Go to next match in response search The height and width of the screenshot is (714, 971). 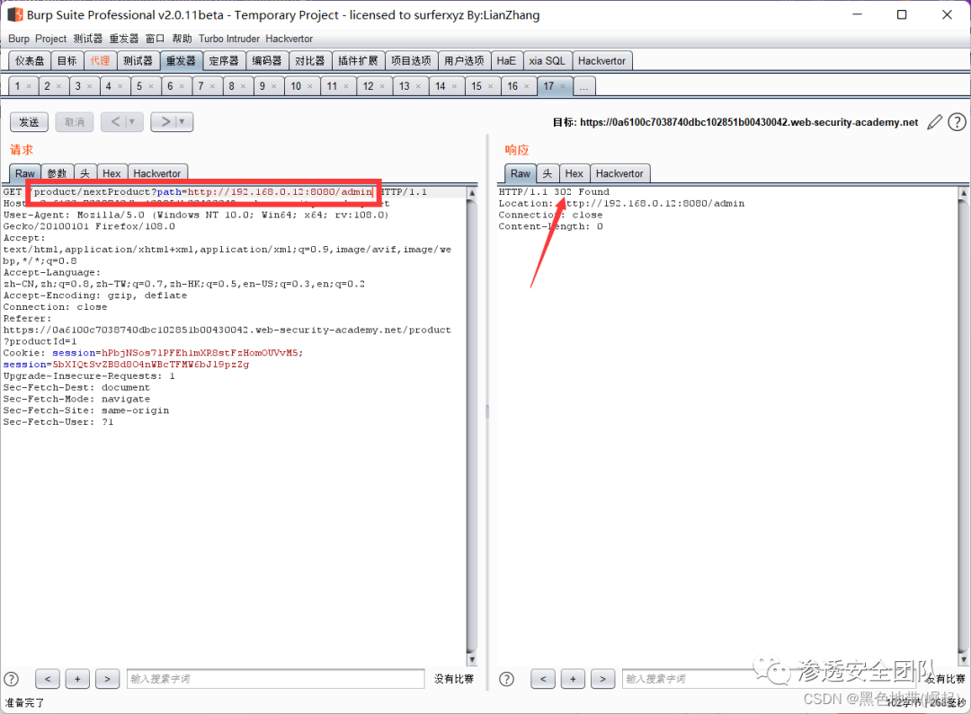click(x=602, y=679)
